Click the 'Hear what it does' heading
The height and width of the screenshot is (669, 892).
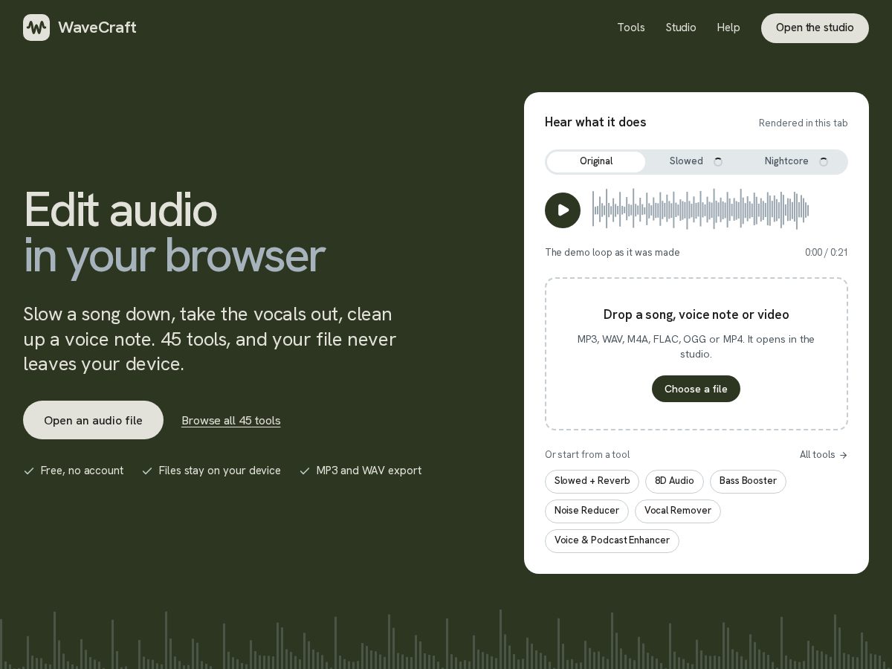point(595,123)
